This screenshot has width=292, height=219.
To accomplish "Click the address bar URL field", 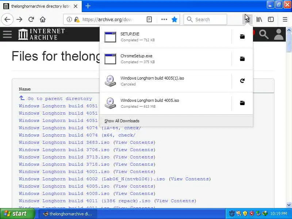I will pyautogui.click(x=107, y=19).
